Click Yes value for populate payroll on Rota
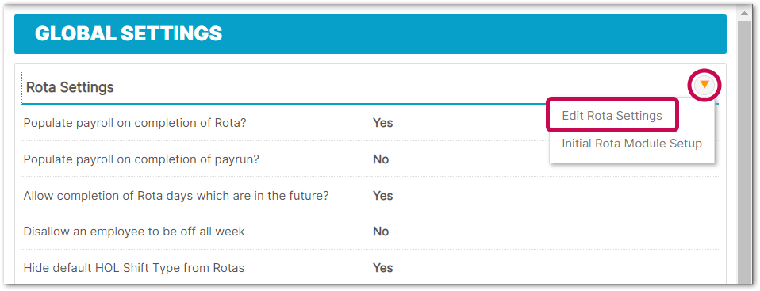 click(x=382, y=123)
